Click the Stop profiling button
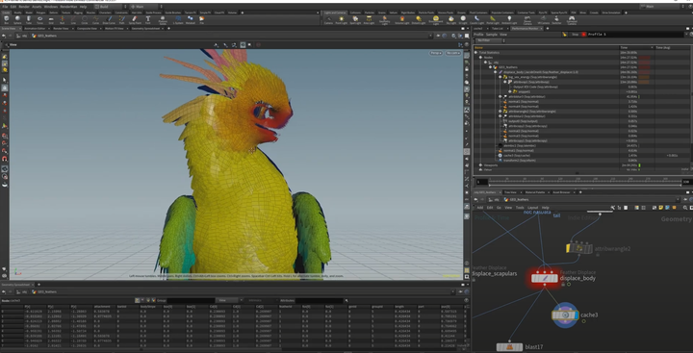 (x=575, y=34)
